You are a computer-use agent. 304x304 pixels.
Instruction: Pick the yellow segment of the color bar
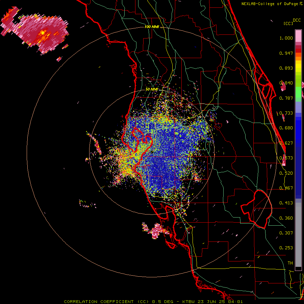[x=298, y=66]
